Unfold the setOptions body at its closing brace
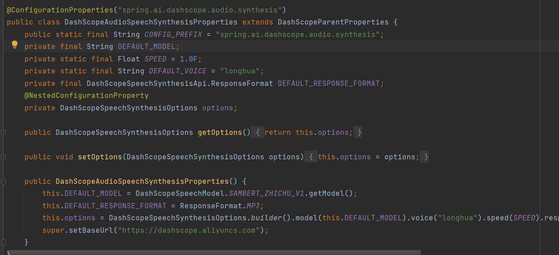 (x=425, y=157)
